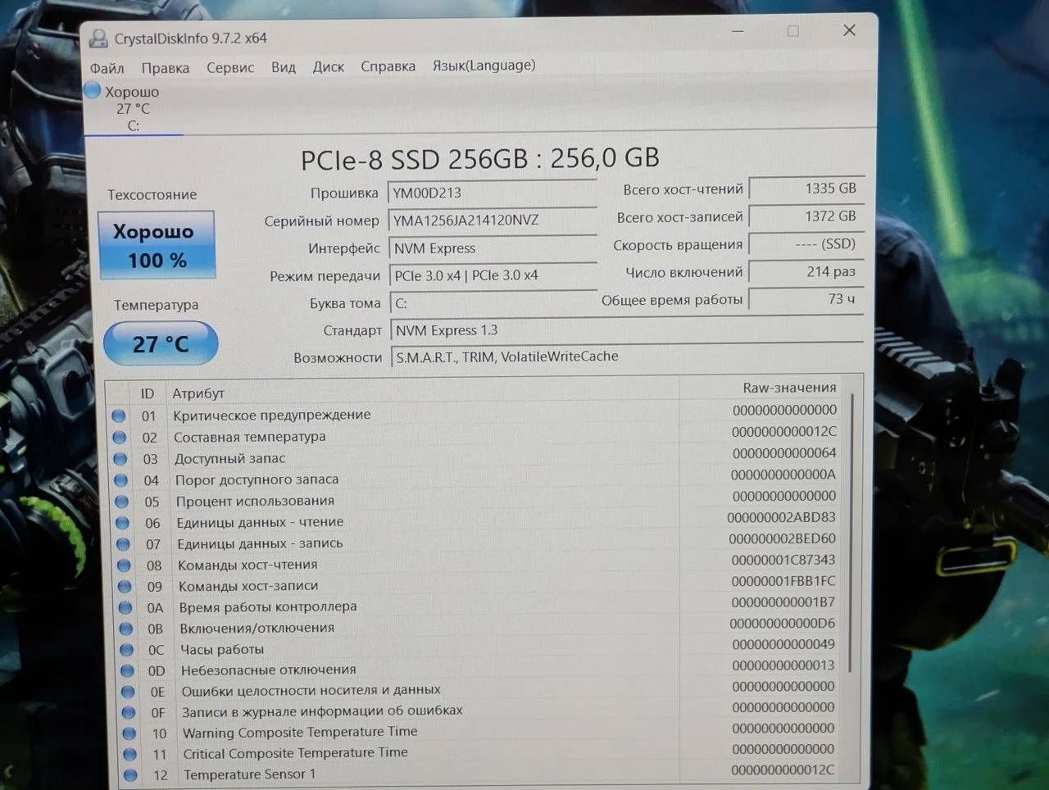Open the Диск menu
This screenshot has height=790, width=1049.
click(329, 67)
